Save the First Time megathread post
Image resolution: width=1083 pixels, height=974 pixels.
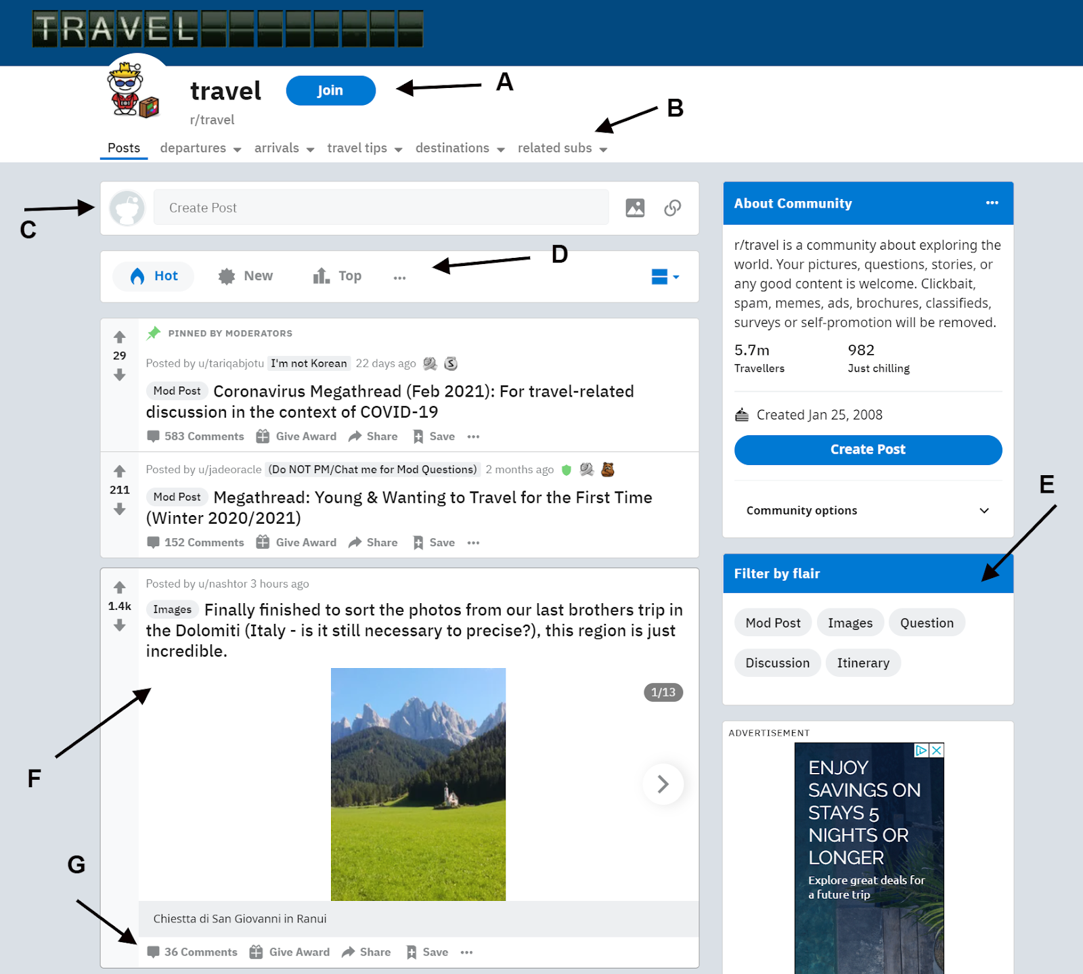[434, 543]
